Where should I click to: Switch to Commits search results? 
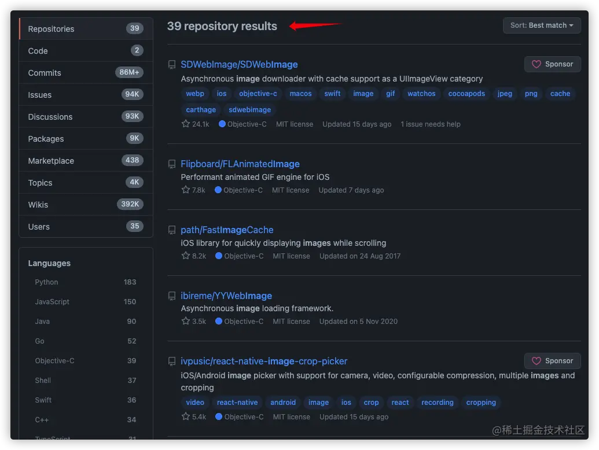pyautogui.click(x=86, y=72)
